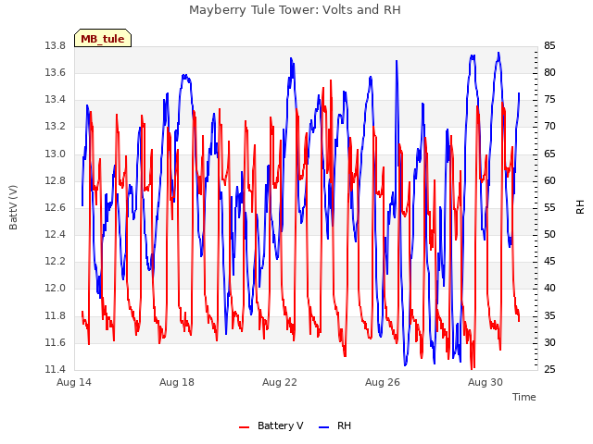Viewport: 593px width, 444px height.
Task: Click the 13.2 left axis value
Action: click(56, 127)
